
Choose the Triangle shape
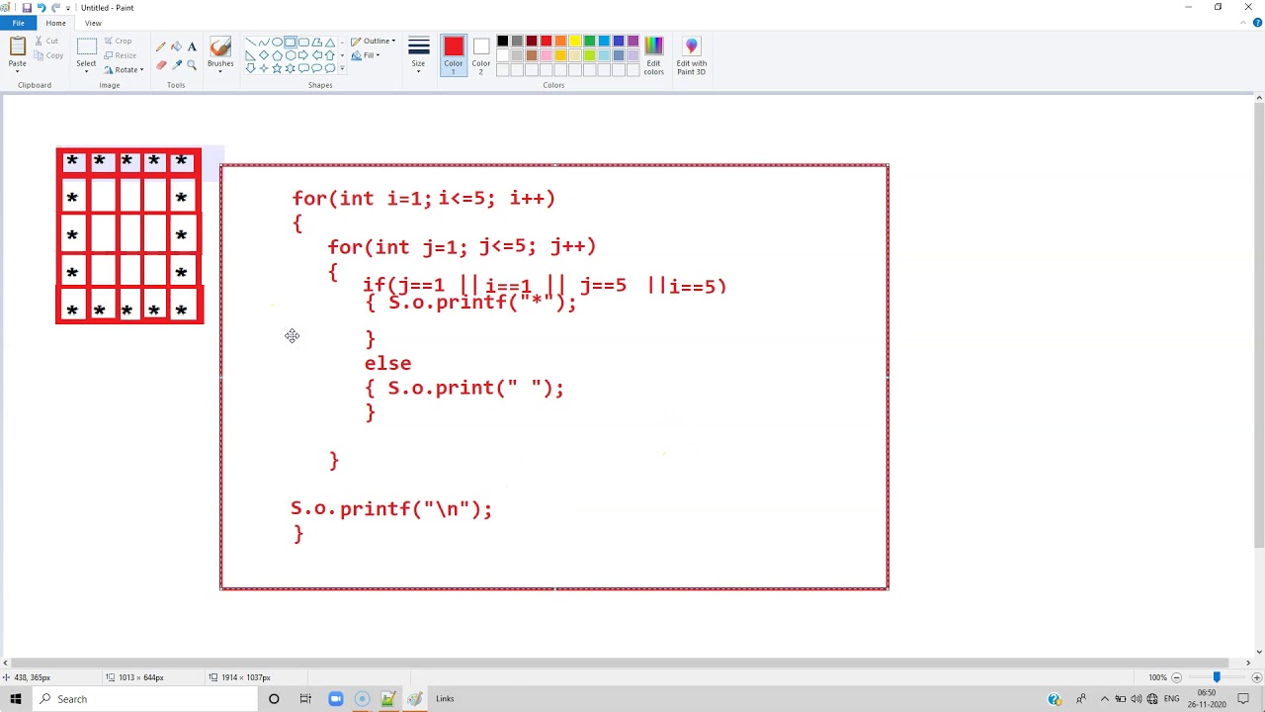coord(330,43)
